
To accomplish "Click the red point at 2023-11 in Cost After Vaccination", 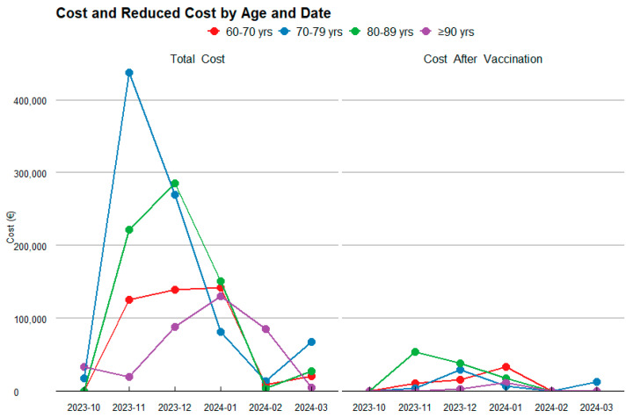I will tap(415, 384).
